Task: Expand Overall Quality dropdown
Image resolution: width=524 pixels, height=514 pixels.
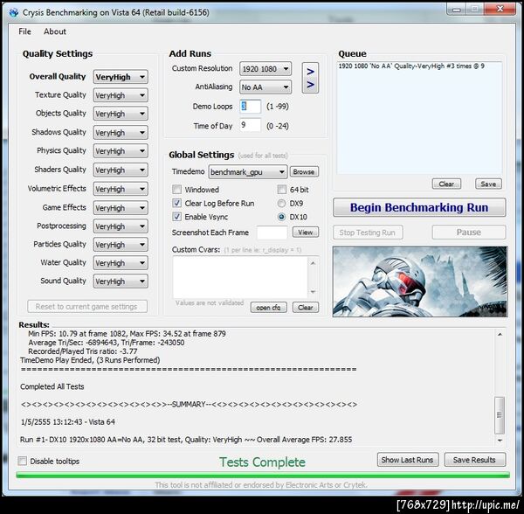Action: [121, 77]
